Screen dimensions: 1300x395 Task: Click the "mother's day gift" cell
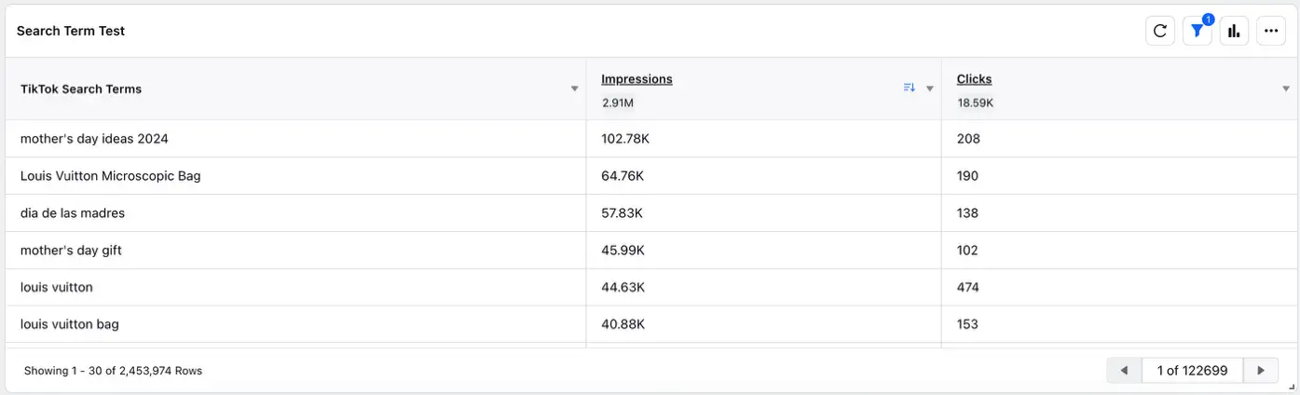[71, 251]
